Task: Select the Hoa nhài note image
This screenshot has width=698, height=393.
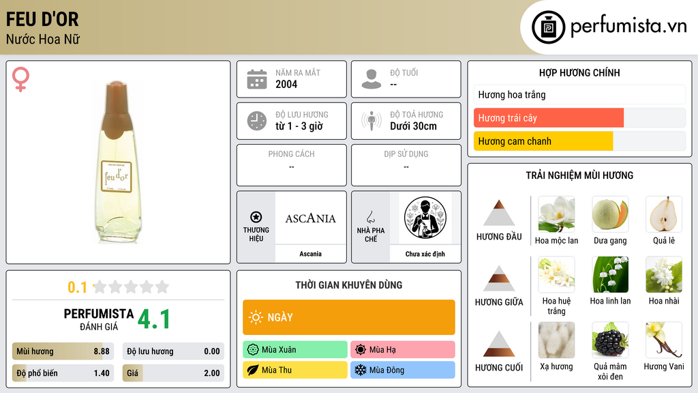Action: point(664,274)
